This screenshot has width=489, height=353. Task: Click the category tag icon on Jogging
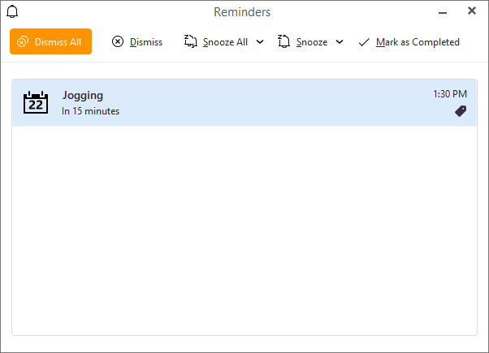(x=461, y=111)
